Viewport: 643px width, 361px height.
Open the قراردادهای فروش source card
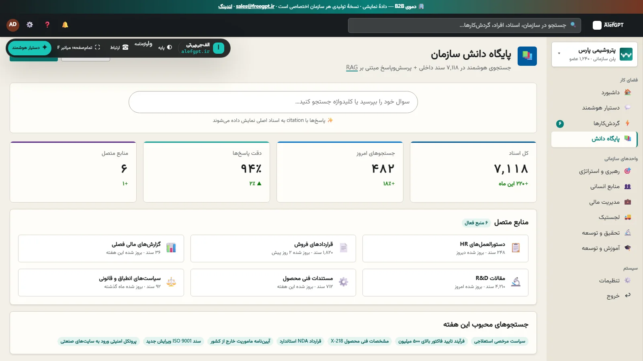click(273, 248)
